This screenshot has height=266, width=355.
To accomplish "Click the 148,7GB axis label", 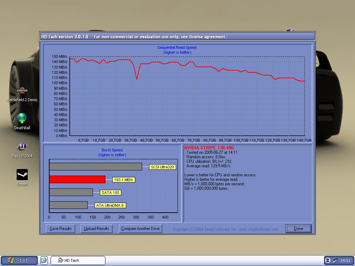I will tap(304, 140).
